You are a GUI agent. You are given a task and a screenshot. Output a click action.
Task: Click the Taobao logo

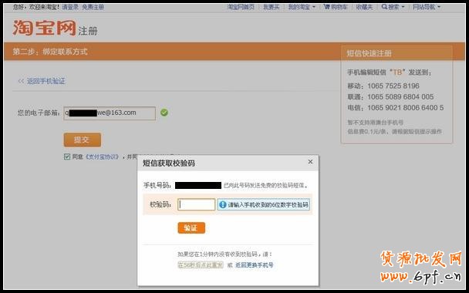pyautogui.click(x=44, y=28)
